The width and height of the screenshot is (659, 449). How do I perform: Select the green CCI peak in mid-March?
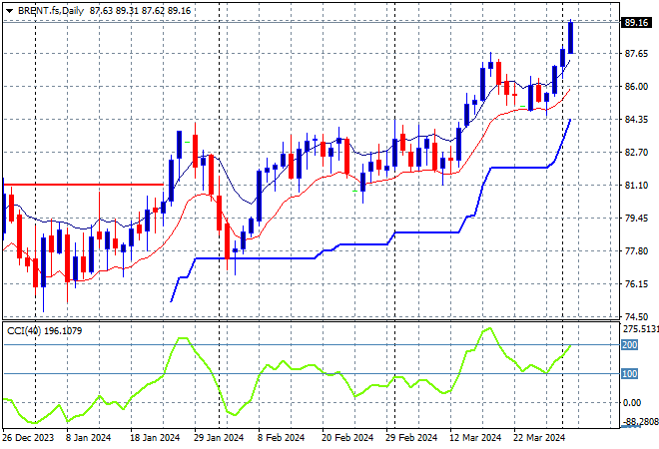pos(489,328)
